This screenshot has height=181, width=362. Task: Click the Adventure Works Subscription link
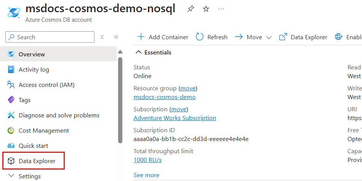pos(175,118)
